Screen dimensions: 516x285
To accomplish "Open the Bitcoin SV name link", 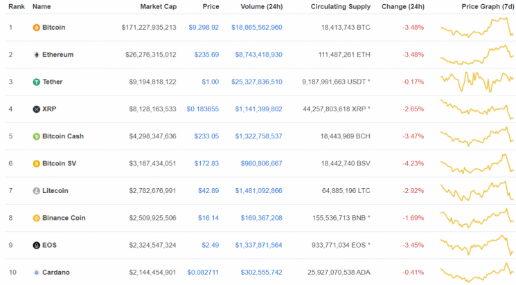I will pyautogui.click(x=60, y=163).
